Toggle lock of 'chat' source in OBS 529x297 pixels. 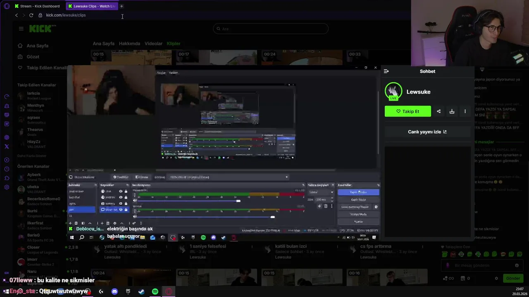pos(126,191)
